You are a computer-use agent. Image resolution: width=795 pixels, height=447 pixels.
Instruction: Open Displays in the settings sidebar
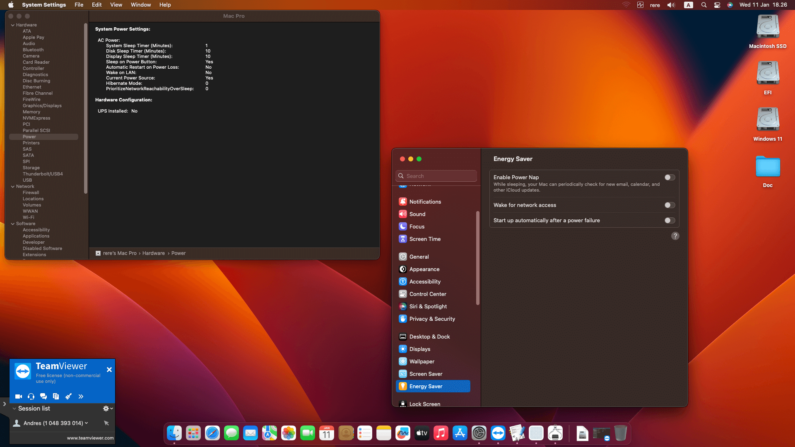419,349
